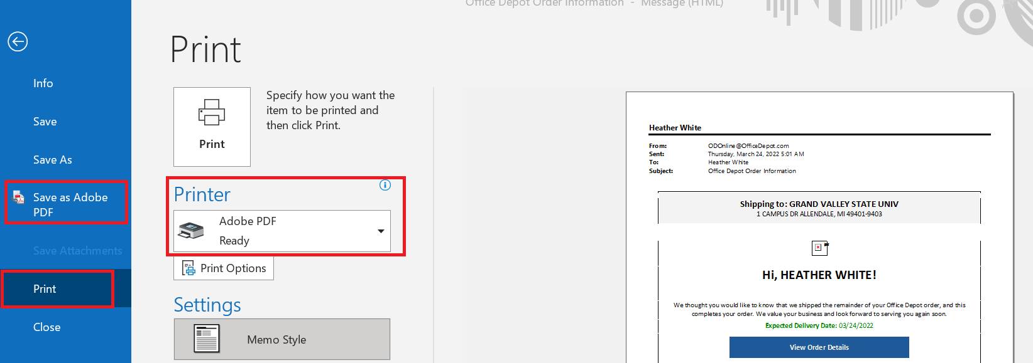Click the broken image placeholder in the preview

(819, 248)
